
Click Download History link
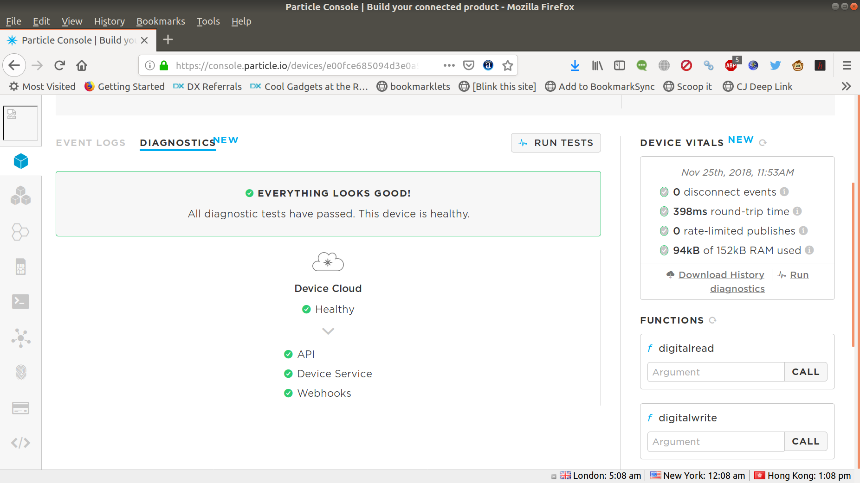721,275
